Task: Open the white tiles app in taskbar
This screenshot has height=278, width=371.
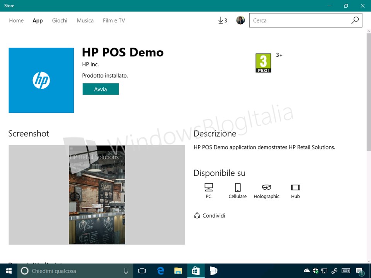Action: [x=214, y=271]
